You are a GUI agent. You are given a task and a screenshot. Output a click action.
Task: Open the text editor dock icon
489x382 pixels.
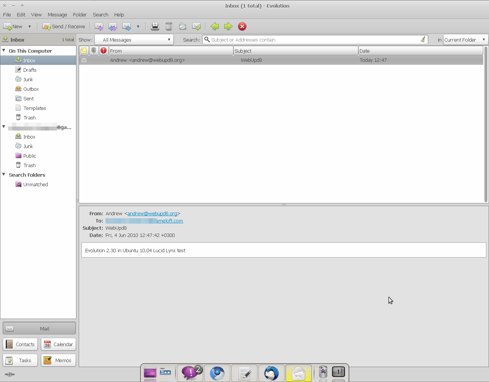click(x=244, y=373)
